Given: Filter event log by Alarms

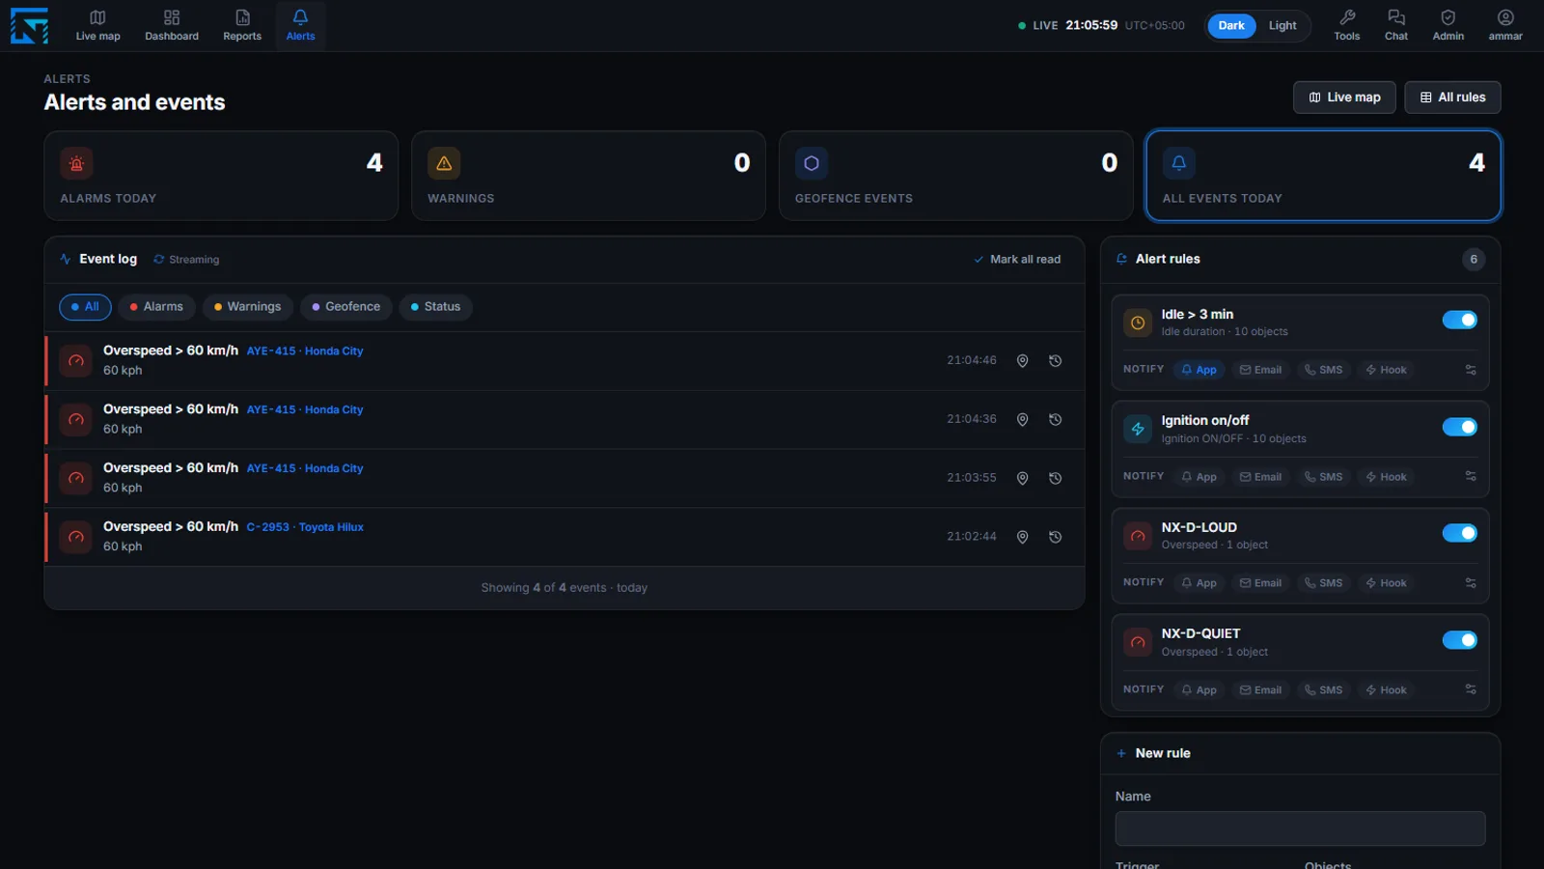Looking at the screenshot, I should (x=156, y=307).
